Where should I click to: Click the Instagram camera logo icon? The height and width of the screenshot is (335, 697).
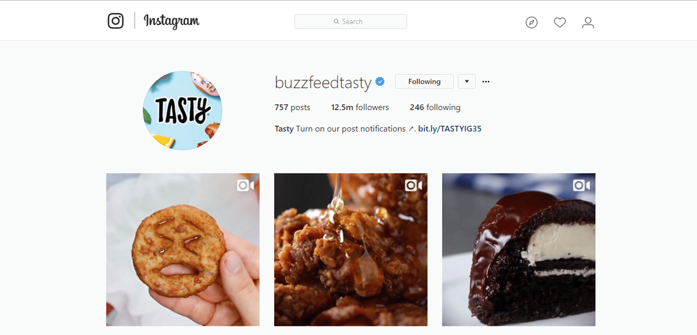116,21
